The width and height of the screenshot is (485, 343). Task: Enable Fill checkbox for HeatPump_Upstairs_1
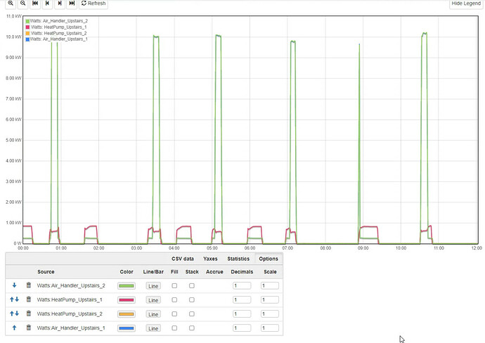(x=174, y=299)
